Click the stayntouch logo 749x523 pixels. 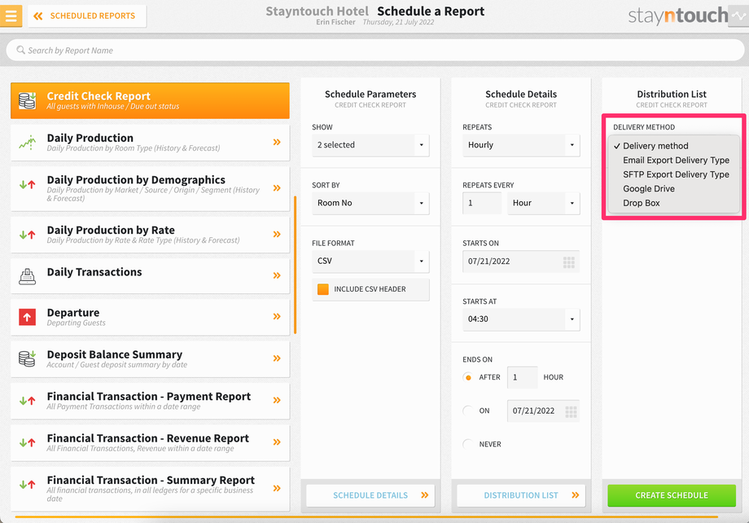pos(678,15)
